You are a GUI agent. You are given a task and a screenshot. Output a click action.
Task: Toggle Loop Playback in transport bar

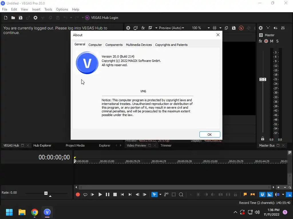tap(85, 194)
